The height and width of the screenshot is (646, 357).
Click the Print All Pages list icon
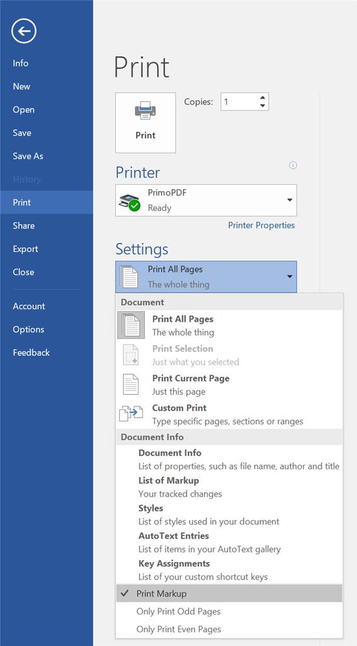(131, 325)
